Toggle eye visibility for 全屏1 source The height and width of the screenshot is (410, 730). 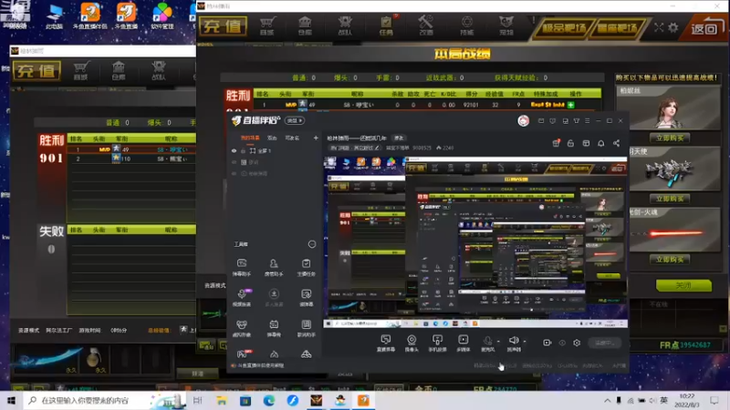tap(235, 151)
